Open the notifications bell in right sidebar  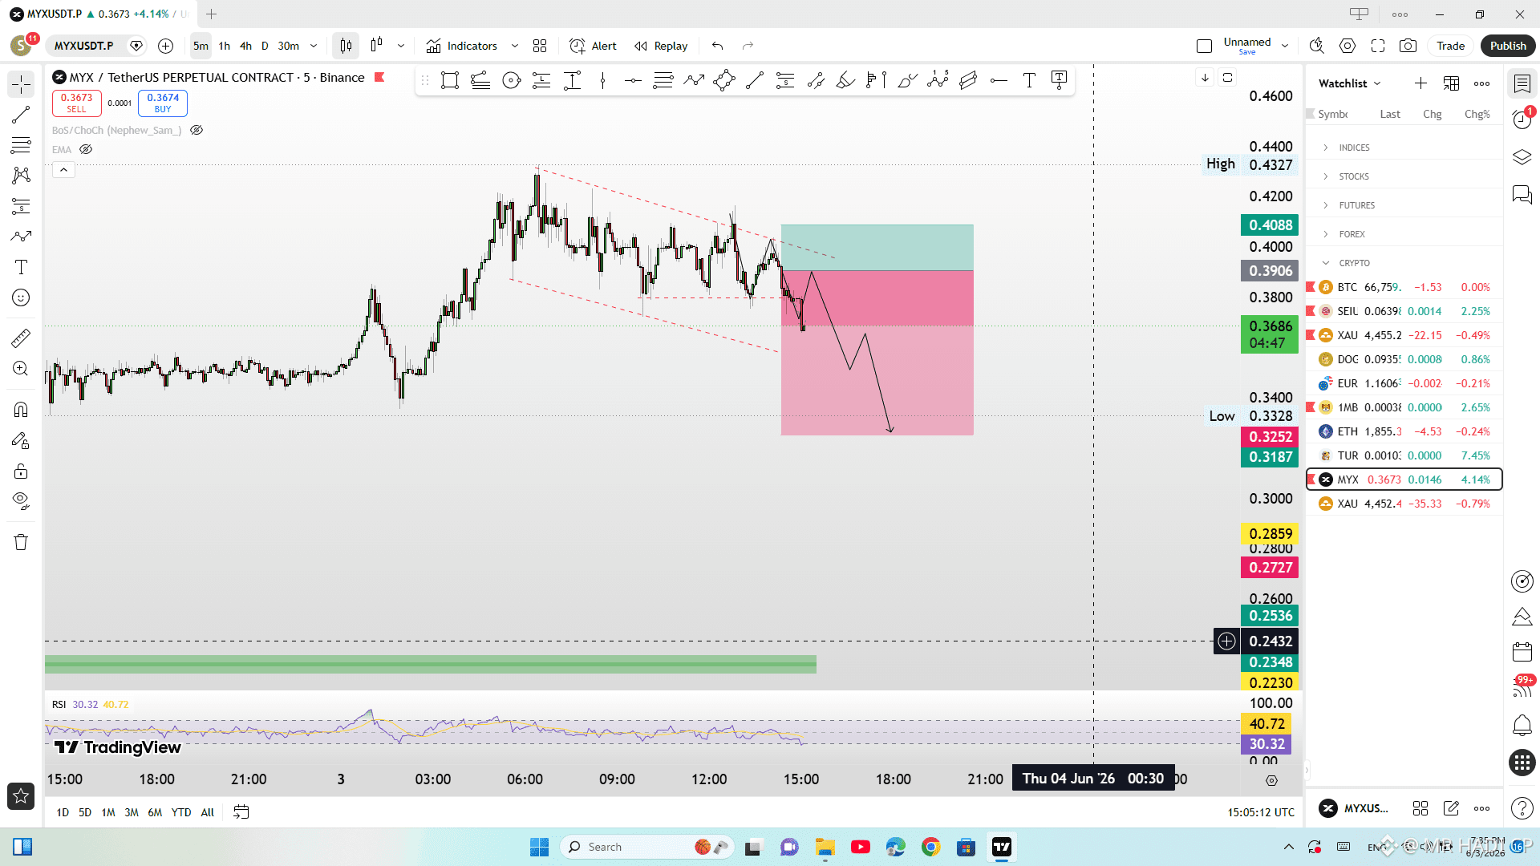[1522, 726]
